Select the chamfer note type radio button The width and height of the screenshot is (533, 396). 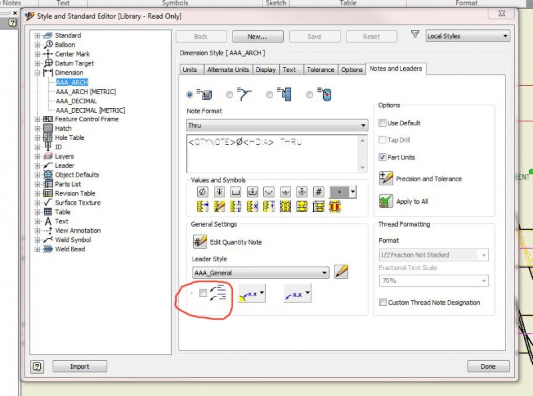(x=229, y=94)
